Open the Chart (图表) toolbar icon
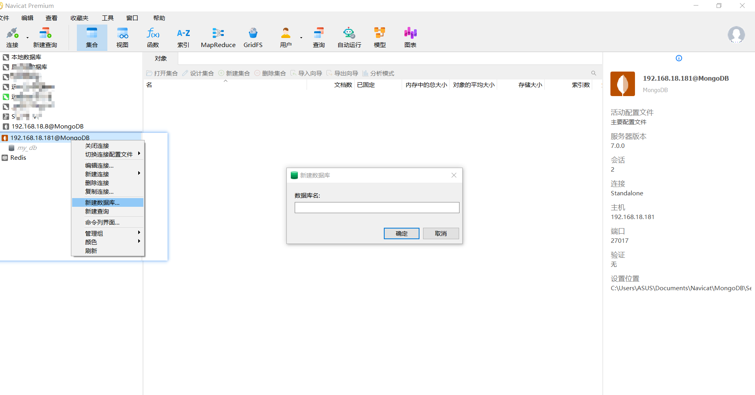Viewport: 755px width, 395px height. 410,38
